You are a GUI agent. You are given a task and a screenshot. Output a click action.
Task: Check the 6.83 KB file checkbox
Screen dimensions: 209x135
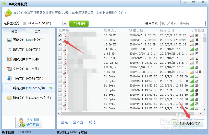[x=60, y=53]
